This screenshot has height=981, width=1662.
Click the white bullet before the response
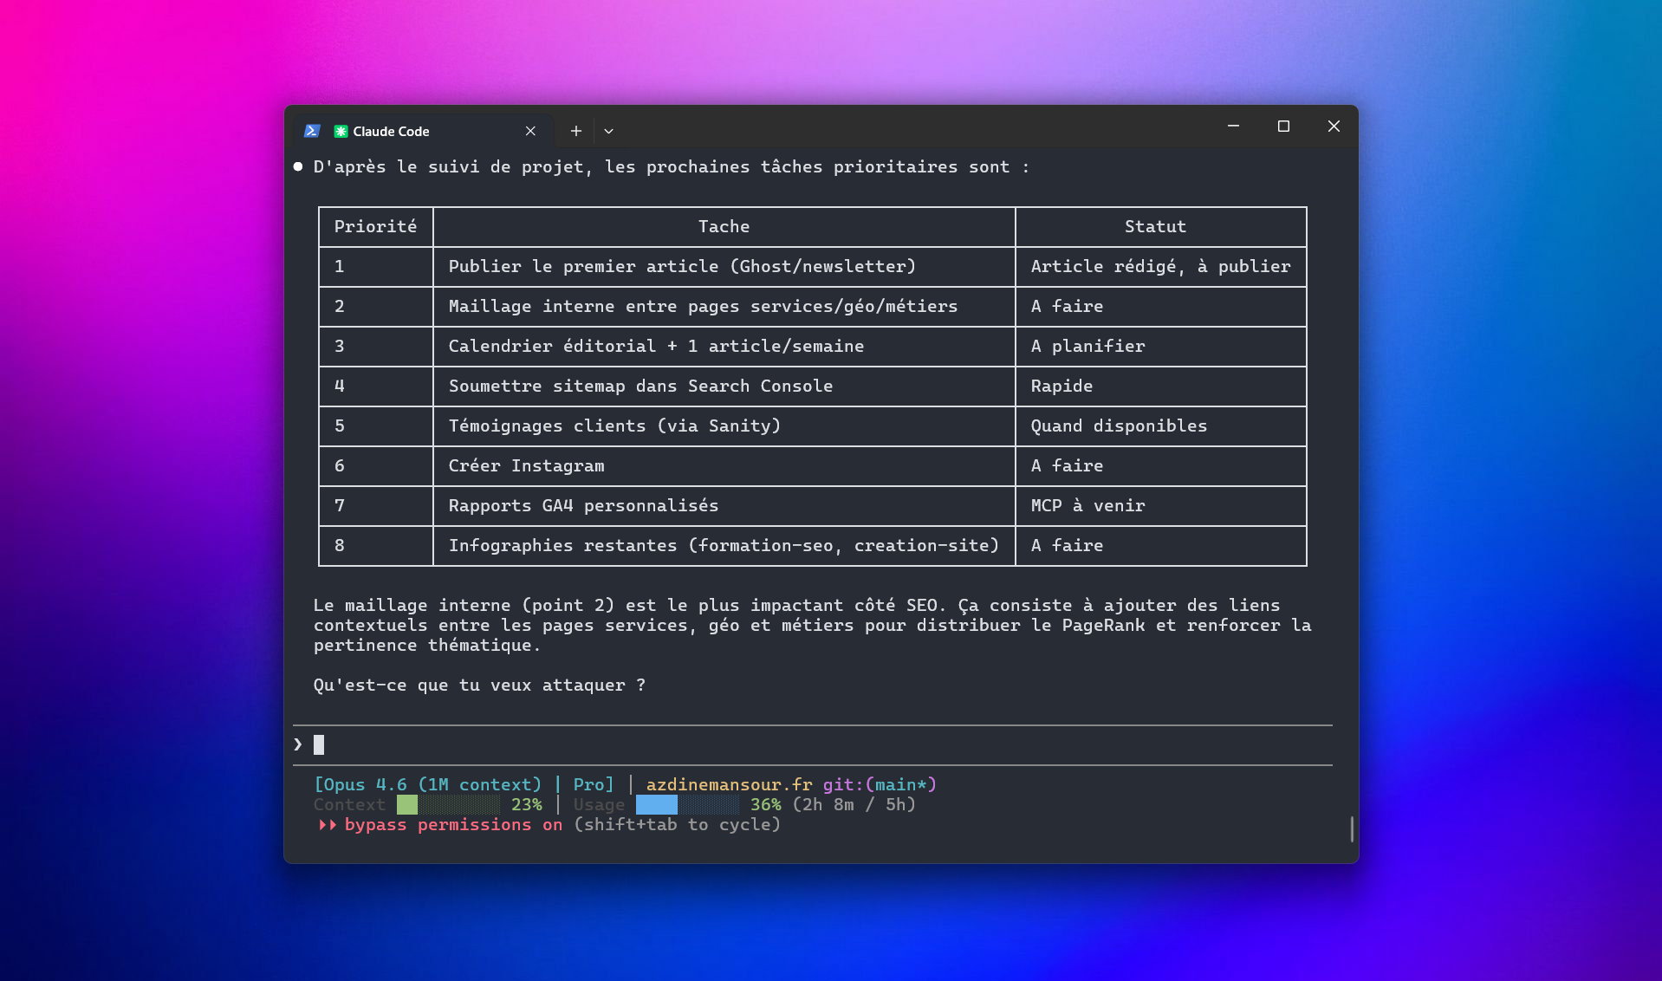click(x=298, y=166)
